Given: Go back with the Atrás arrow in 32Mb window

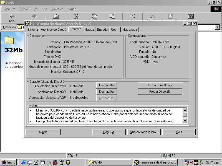Looking at the screenshot, I should coord(12,18).
